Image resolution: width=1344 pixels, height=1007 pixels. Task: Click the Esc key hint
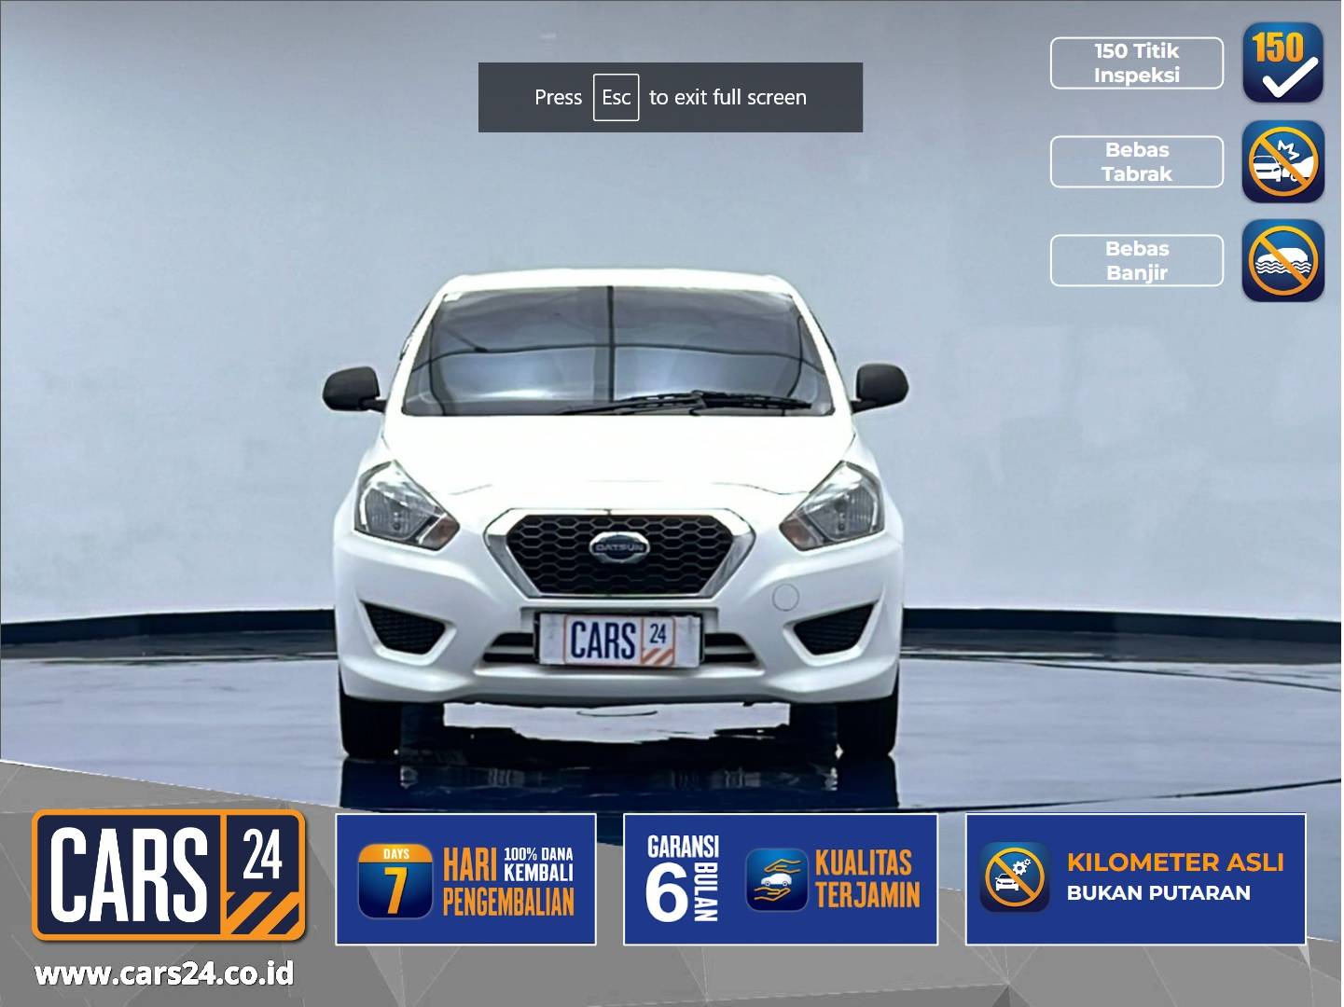point(617,98)
